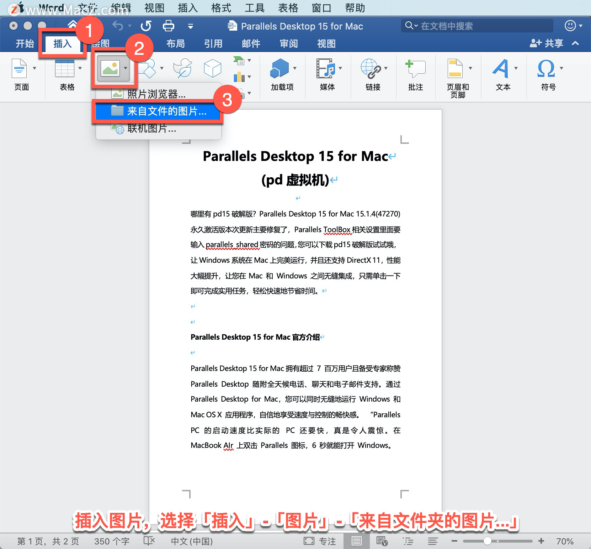The height and width of the screenshot is (549, 591).
Task: Insert a table via 表格 icon
Action: click(x=64, y=68)
